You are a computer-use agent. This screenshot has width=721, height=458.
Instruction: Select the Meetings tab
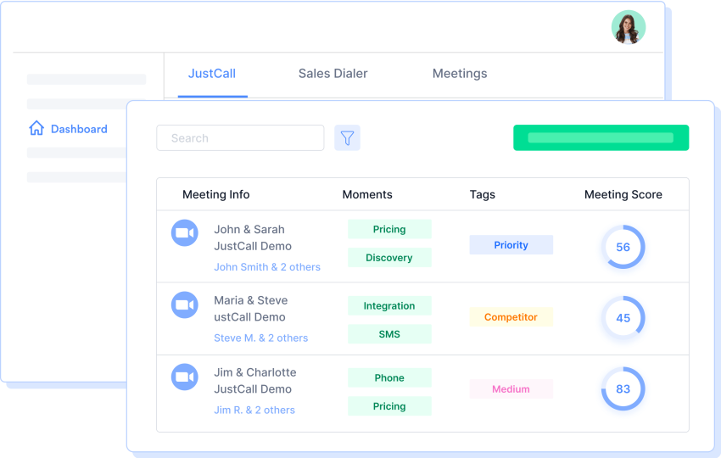(460, 74)
